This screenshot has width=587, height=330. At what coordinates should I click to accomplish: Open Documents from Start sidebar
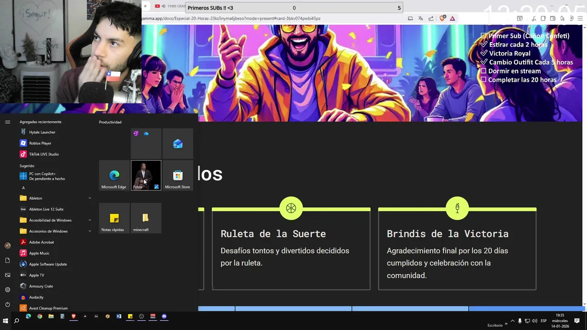pyautogui.click(x=7, y=260)
